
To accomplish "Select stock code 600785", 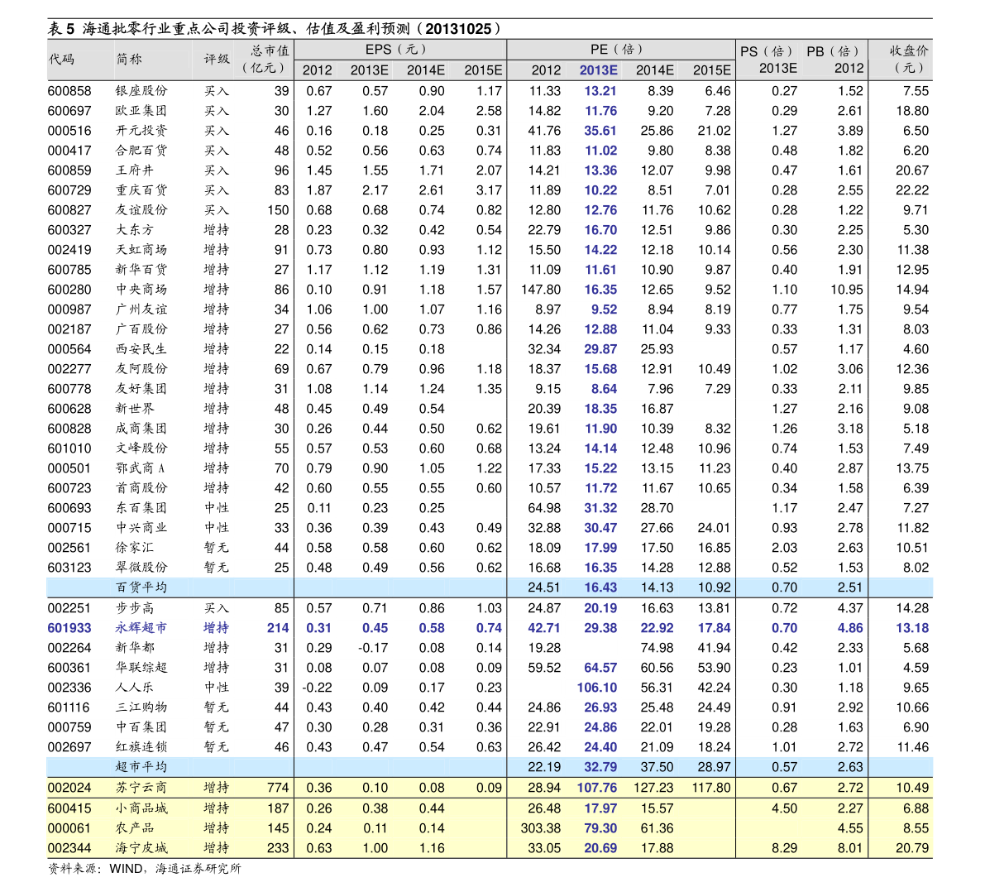I will pyautogui.click(x=69, y=270).
